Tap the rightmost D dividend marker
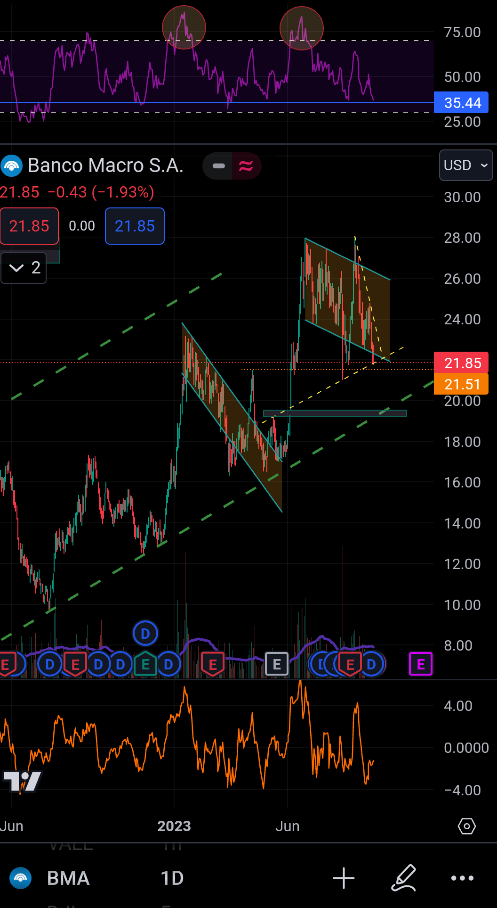Image resolution: width=497 pixels, height=908 pixels. click(372, 664)
